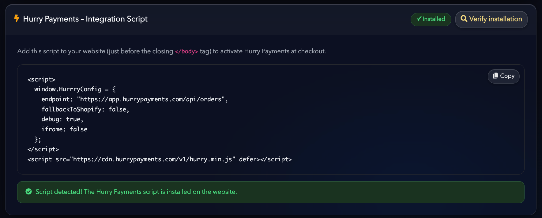Click the script src cdn.hurrypayments.com line
542x218 pixels.
pos(160,159)
